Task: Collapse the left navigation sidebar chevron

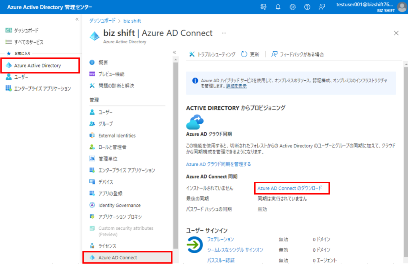Action: [x=77, y=19]
